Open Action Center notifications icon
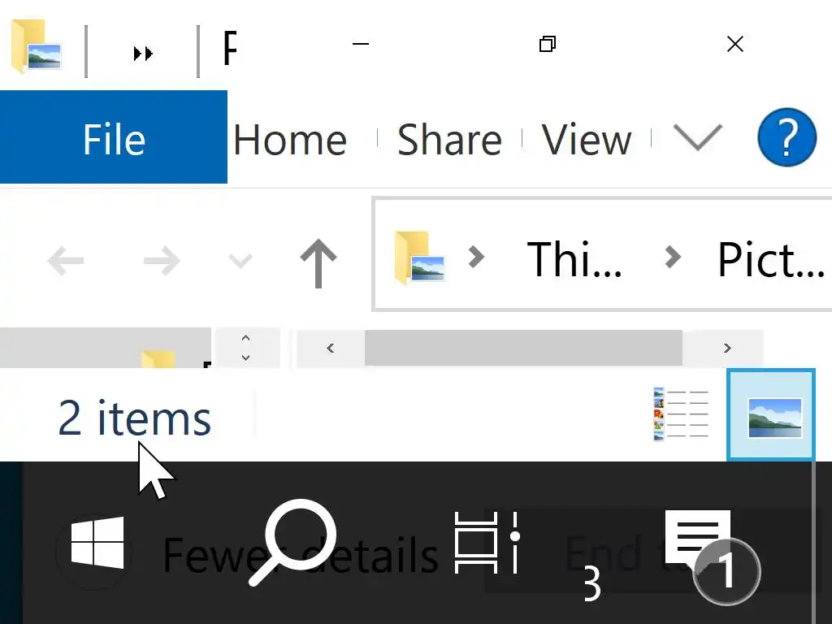 697,539
